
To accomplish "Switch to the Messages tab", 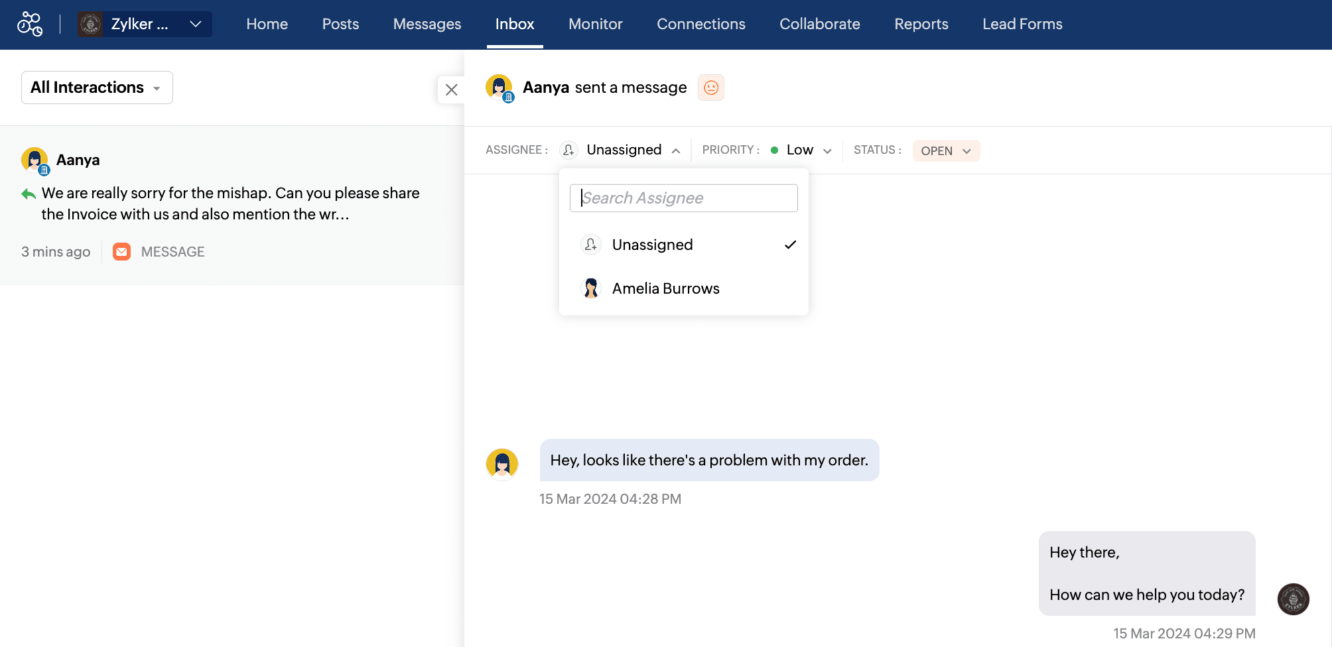I will pyautogui.click(x=427, y=24).
